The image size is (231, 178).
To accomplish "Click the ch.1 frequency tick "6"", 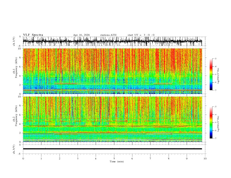I will coord(21,67).
